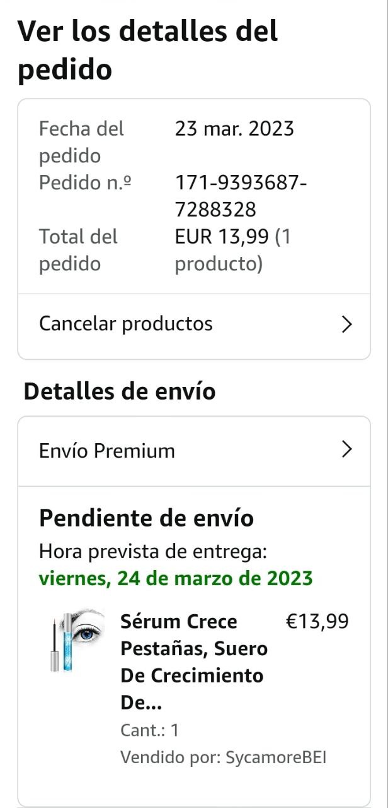388x808 pixels.
Task: Click the order date 23 mar. 2023
Action: pyautogui.click(x=234, y=129)
